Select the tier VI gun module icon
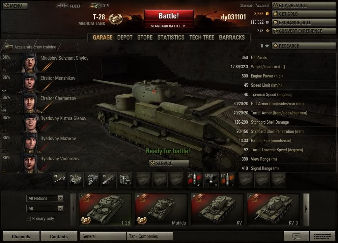Viewport: 338px width, 243px height. click(59, 180)
